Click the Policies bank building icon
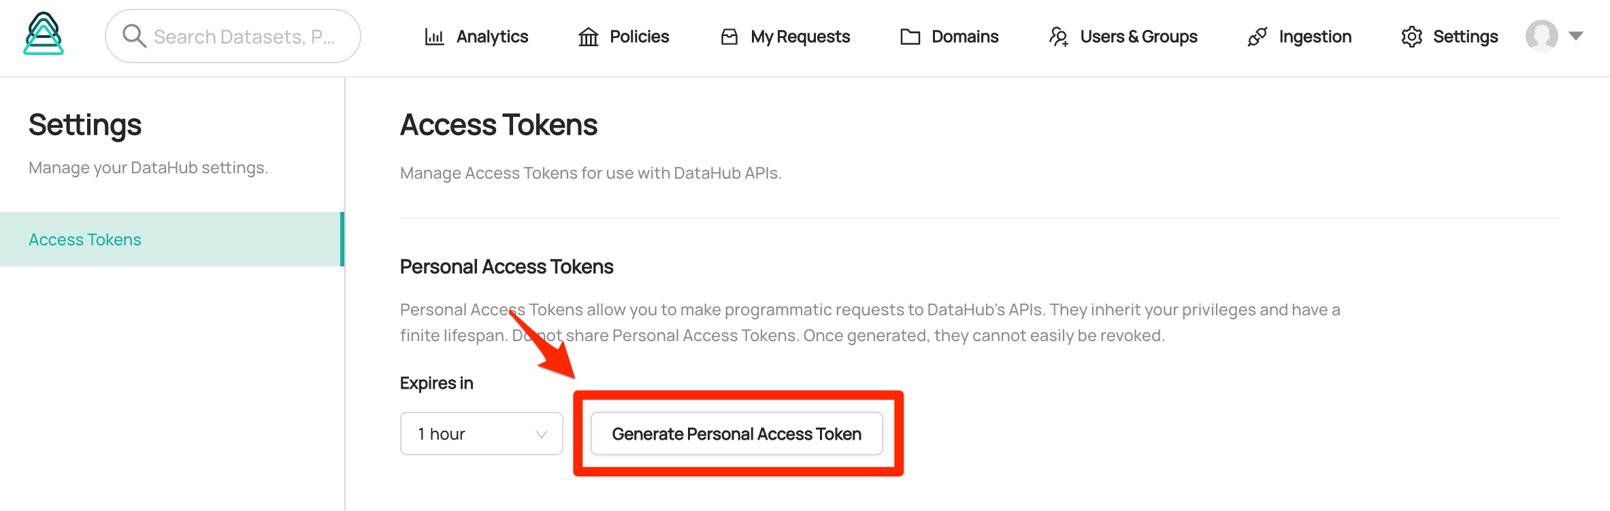 coord(589,37)
